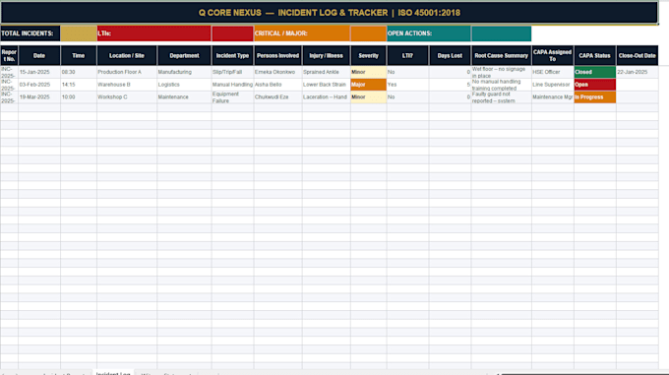The width and height of the screenshot is (669, 375).
Task: Select the 10:00 time cell
Action: tap(79, 96)
